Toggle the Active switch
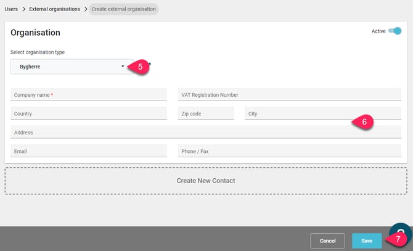The width and height of the screenshot is (413, 251). coord(395,31)
